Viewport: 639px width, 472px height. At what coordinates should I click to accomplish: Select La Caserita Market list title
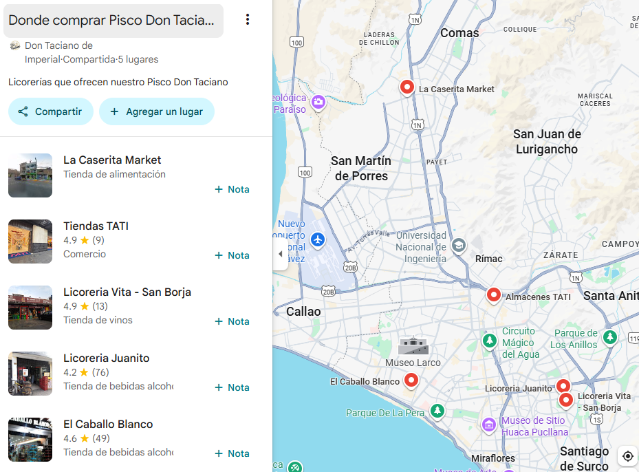click(112, 160)
